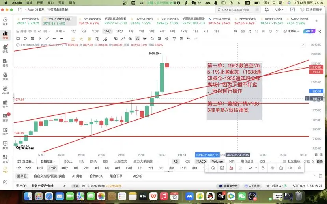
Task: Select the trend line drawing tool
Action: [x=47, y=39]
